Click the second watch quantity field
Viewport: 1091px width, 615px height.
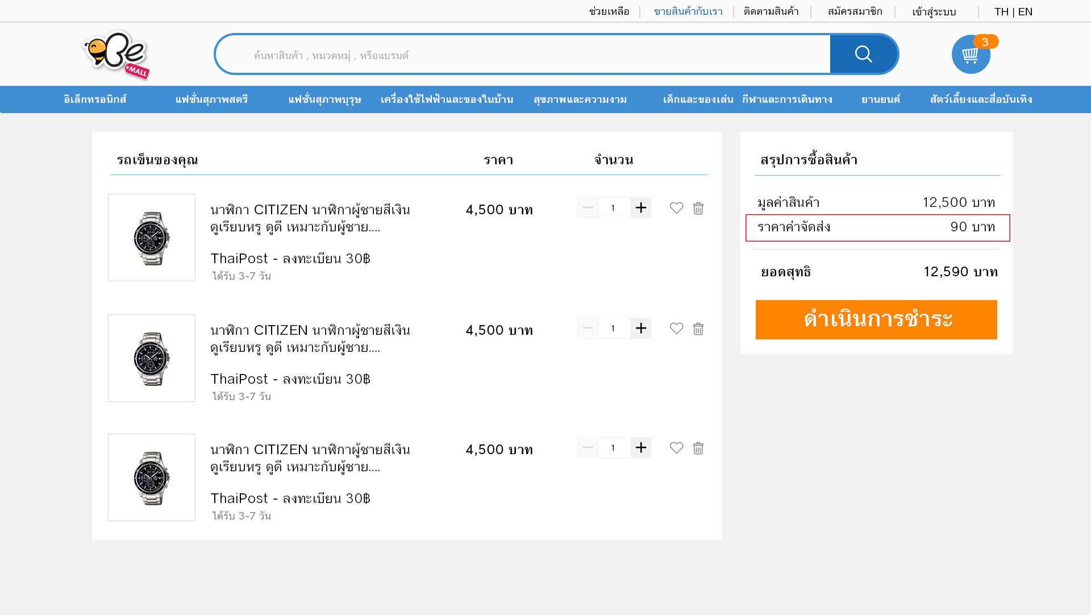[x=614, y=329]
